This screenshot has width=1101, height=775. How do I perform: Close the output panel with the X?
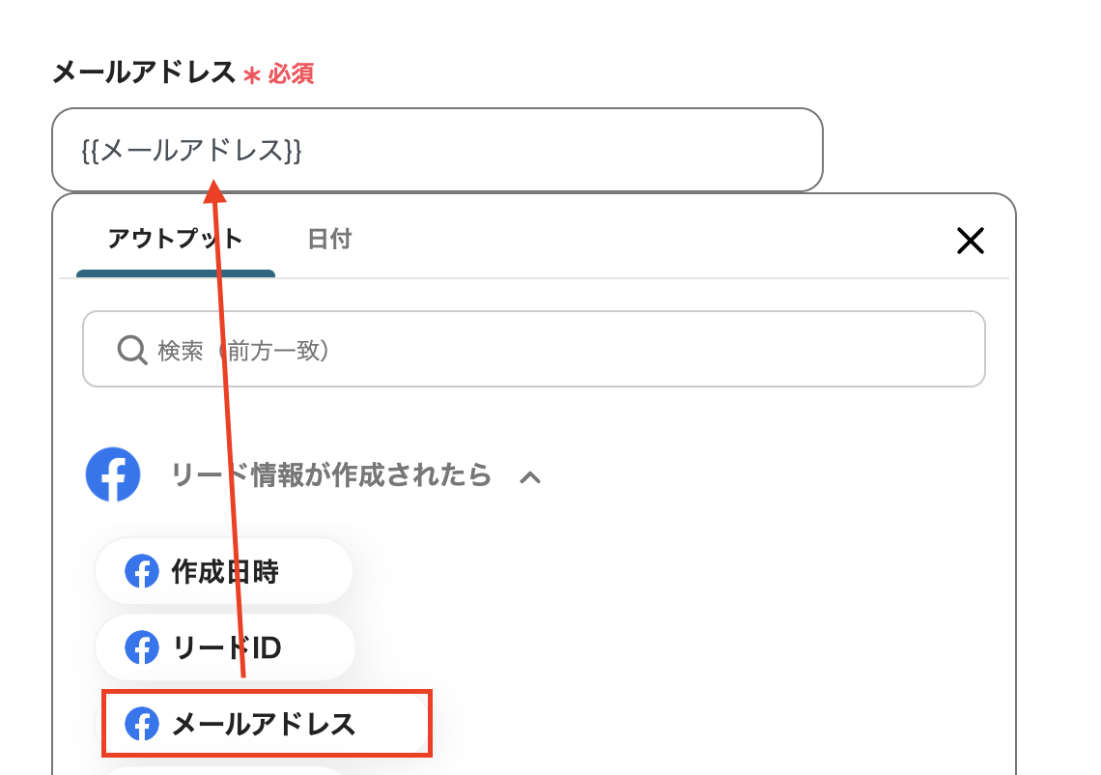(970, 241)
